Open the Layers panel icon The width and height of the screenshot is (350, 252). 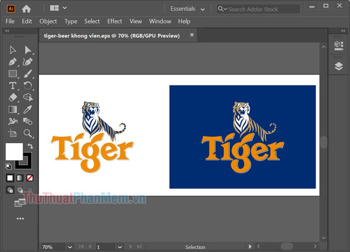(338, 66)
